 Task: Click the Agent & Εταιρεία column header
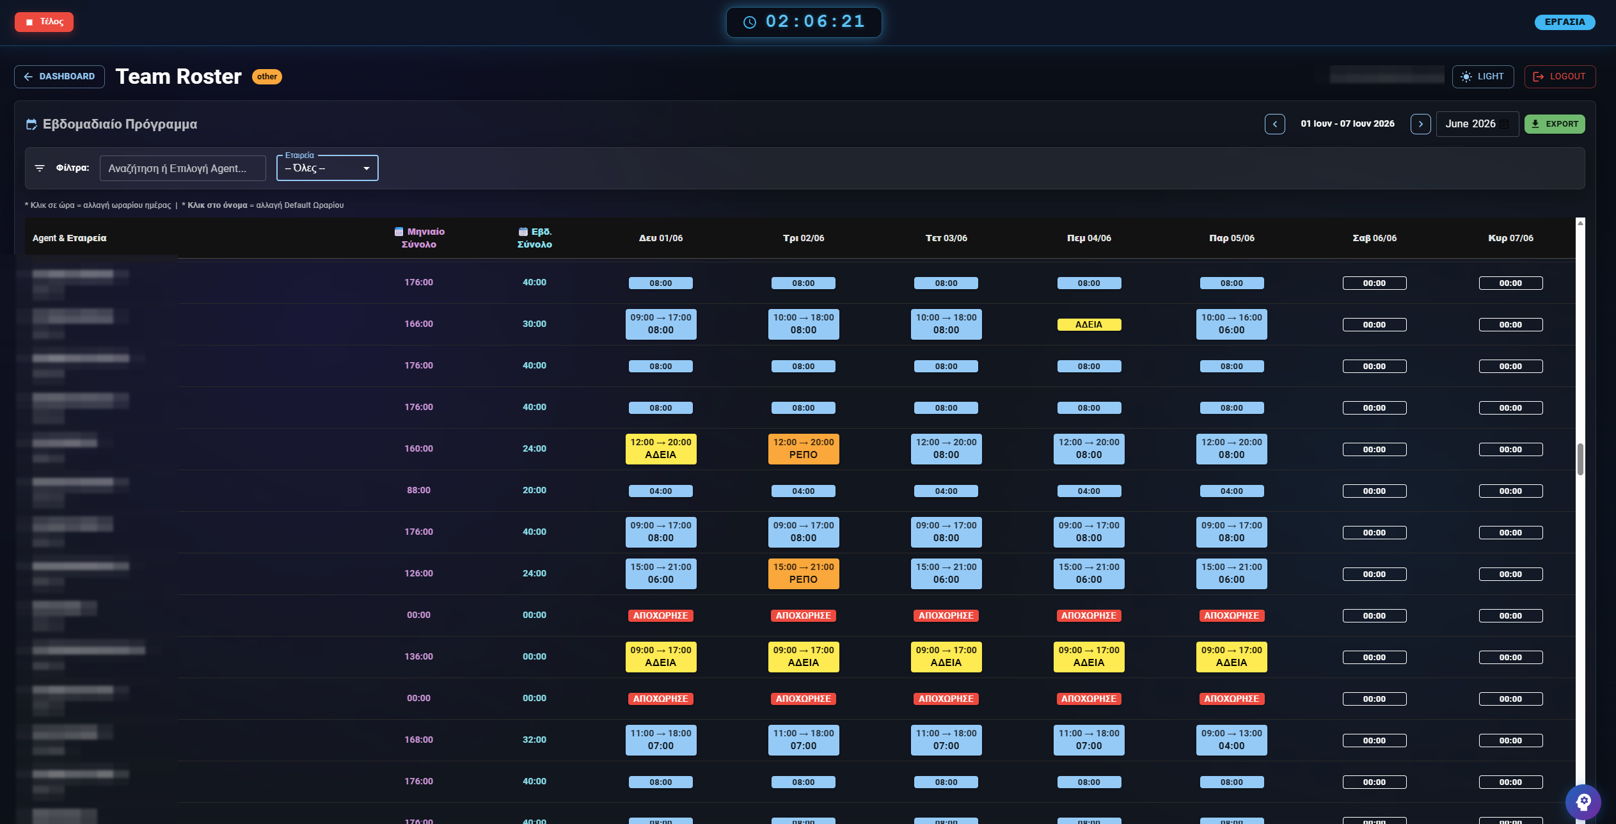pos(70,238)
